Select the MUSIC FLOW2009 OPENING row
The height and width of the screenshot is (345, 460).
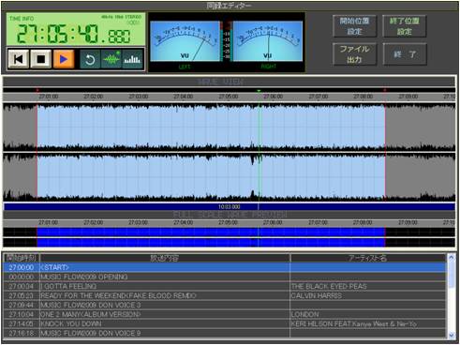225,277
